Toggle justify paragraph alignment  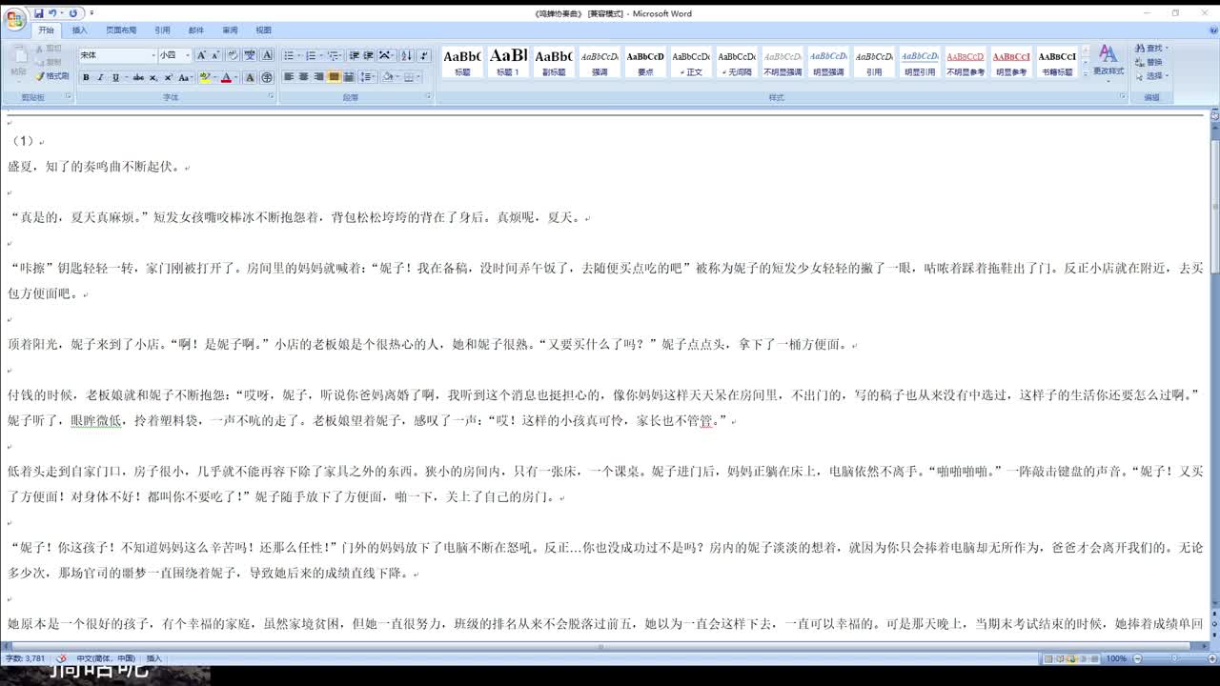click(x=334, y=77)
